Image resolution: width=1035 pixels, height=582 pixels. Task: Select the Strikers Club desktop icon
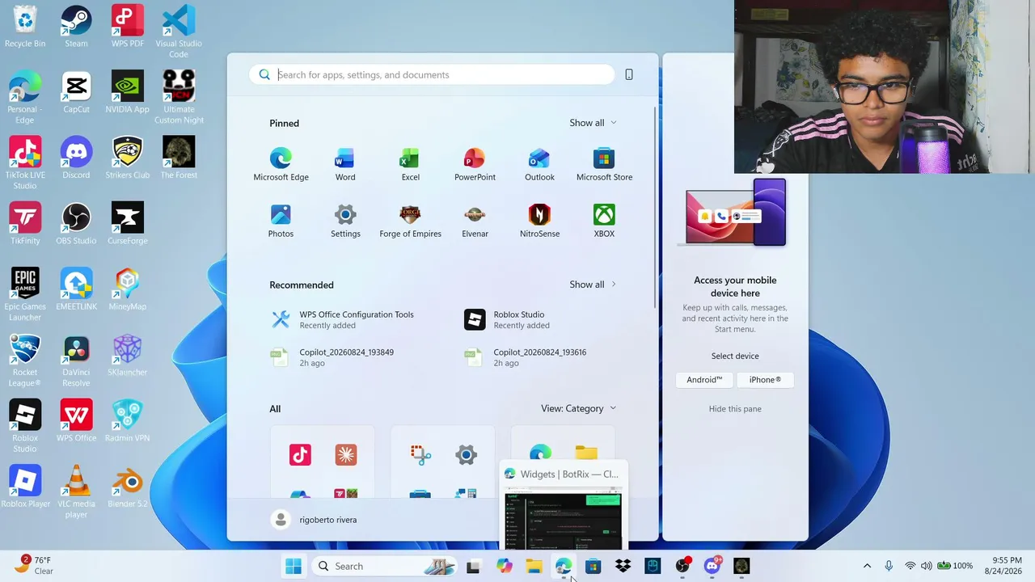[x=127, y=158]
